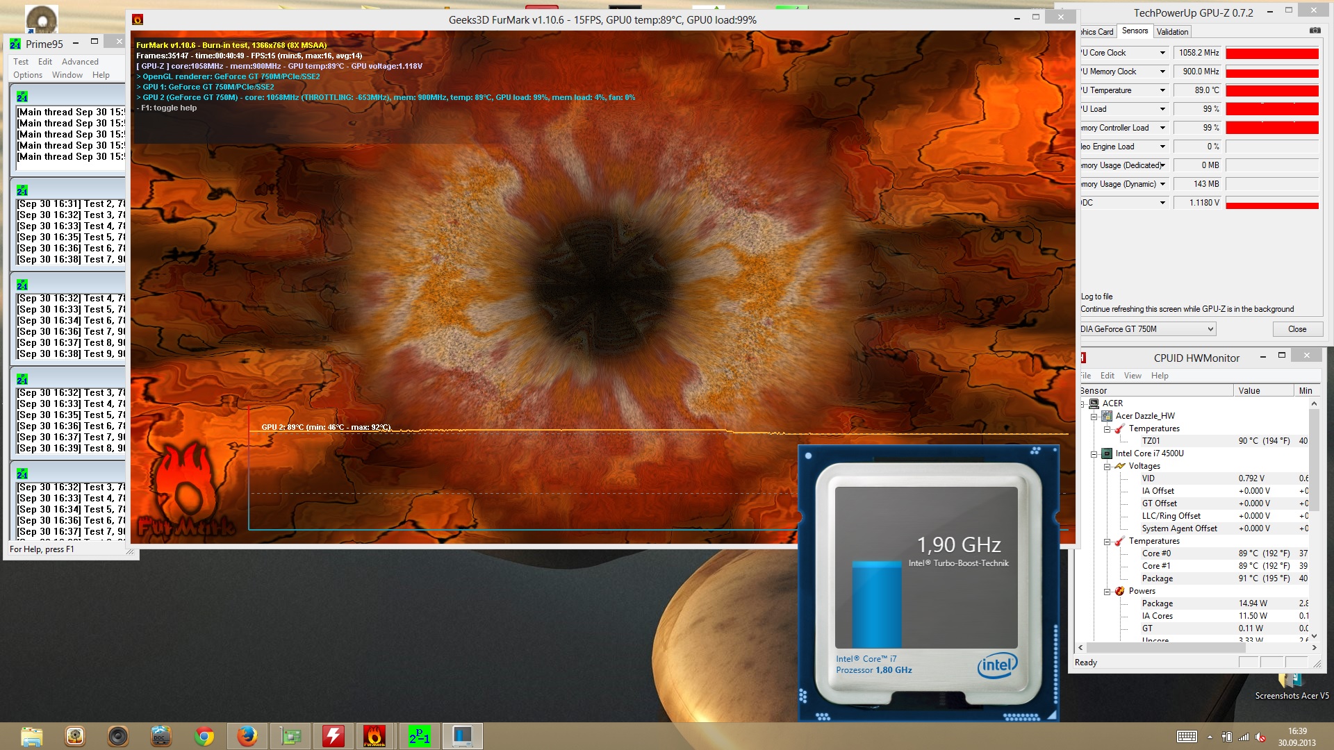Switch to FurMark on the taskbar
This screenshot has width=1334, height=750.
[x=375, y=736]
